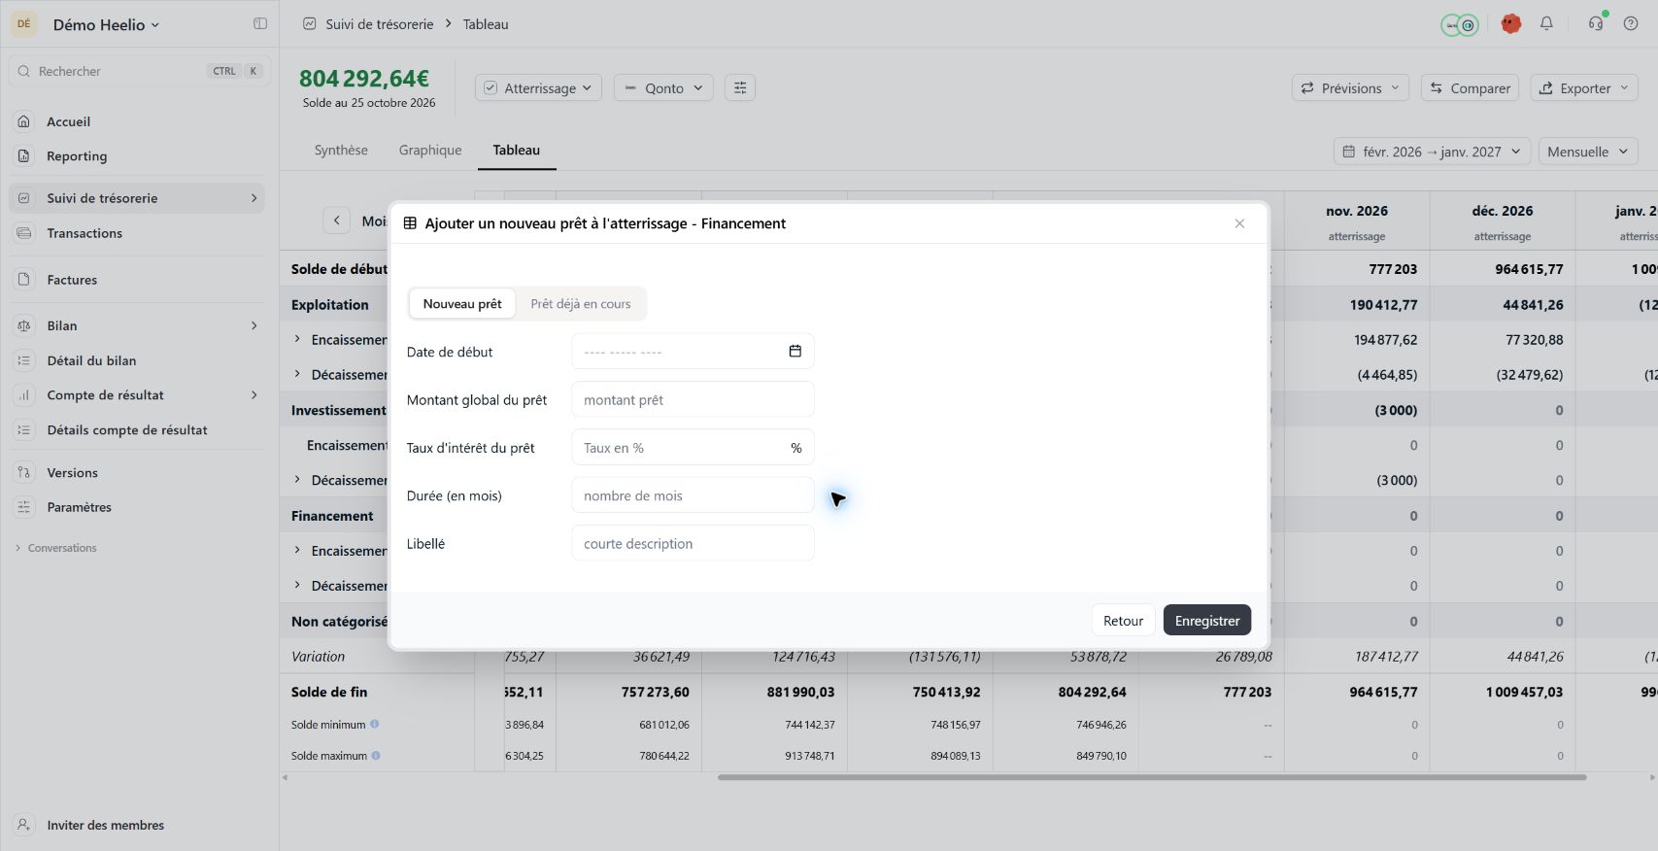Click the Montant global du prêt field
The image size is (1658, 851).
[x=693, y=400]
